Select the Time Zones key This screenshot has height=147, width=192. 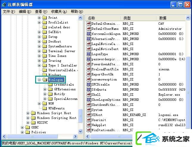coord(57,56)
